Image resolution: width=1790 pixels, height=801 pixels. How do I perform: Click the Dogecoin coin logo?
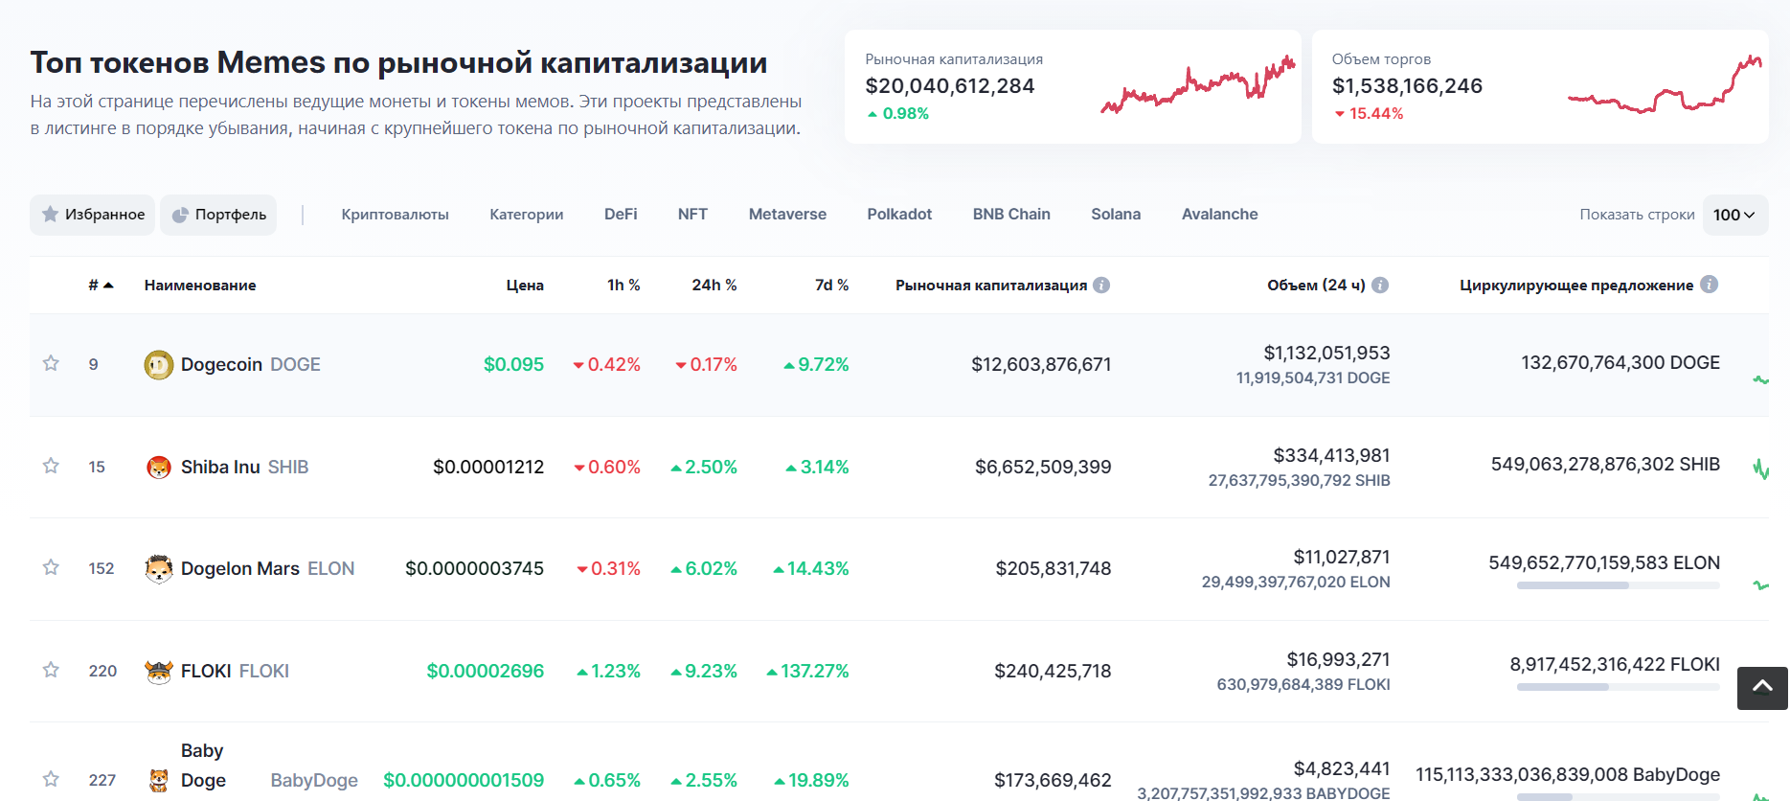click(159, 365)
